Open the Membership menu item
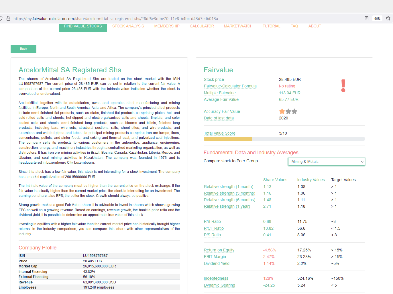This screenshot has width=393, height=294. click(167, 26)
